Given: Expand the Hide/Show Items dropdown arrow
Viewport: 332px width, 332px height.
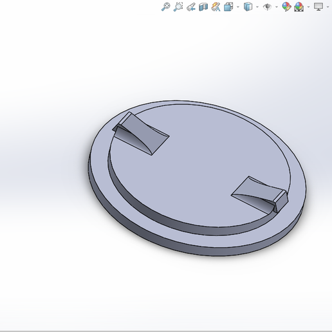Looking at the screenshot, I should pos(277,7).
